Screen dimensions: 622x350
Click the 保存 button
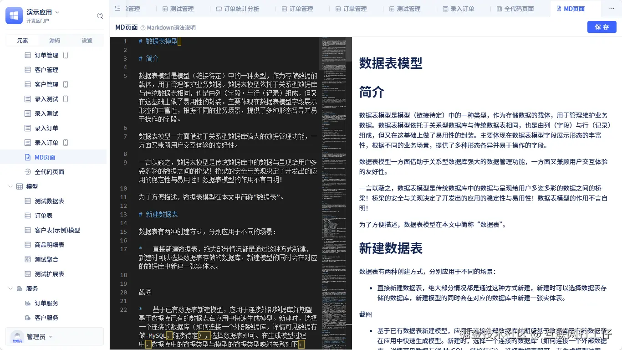[602, 27]
